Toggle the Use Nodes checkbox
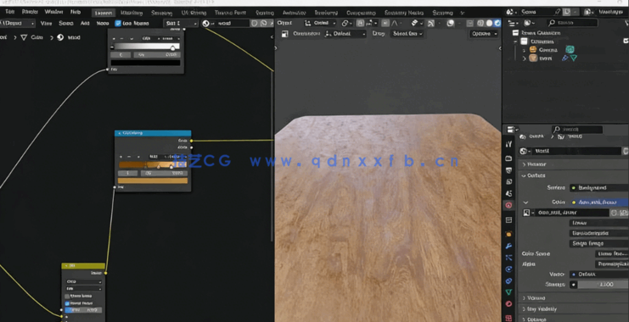This screenshot has height=322, width=629. (x=118, y=23)
